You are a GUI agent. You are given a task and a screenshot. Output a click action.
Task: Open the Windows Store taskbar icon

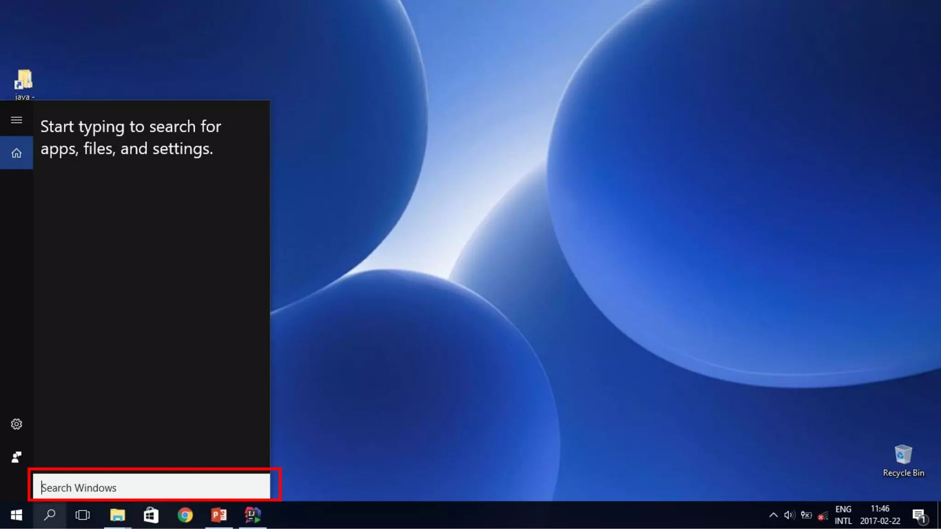tap(151, 515)
